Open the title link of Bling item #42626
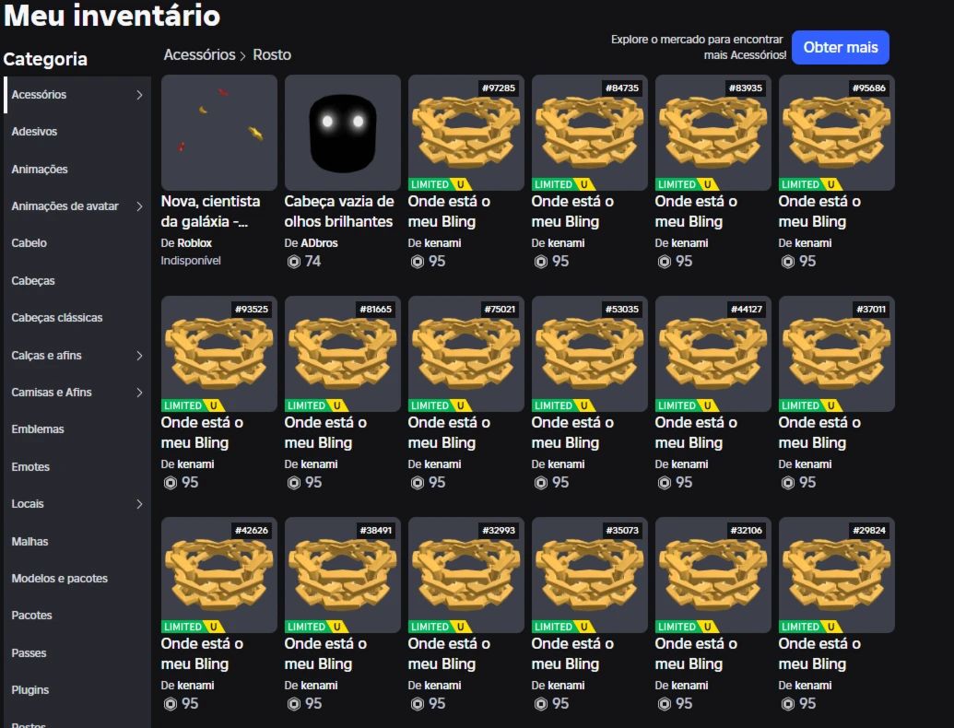 click(x=202, y=653)
